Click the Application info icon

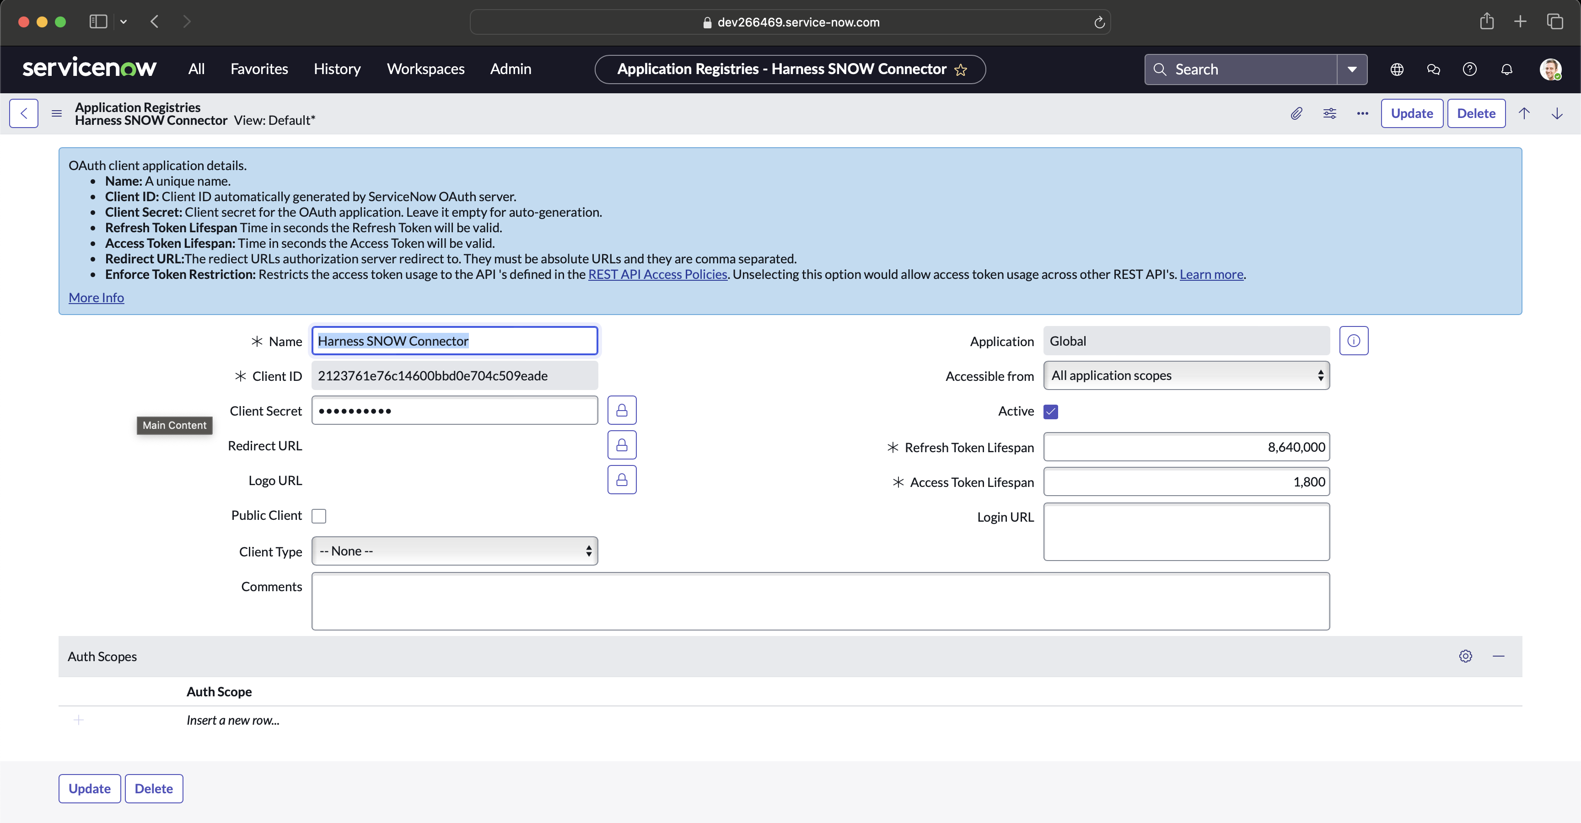[1353, 341]
